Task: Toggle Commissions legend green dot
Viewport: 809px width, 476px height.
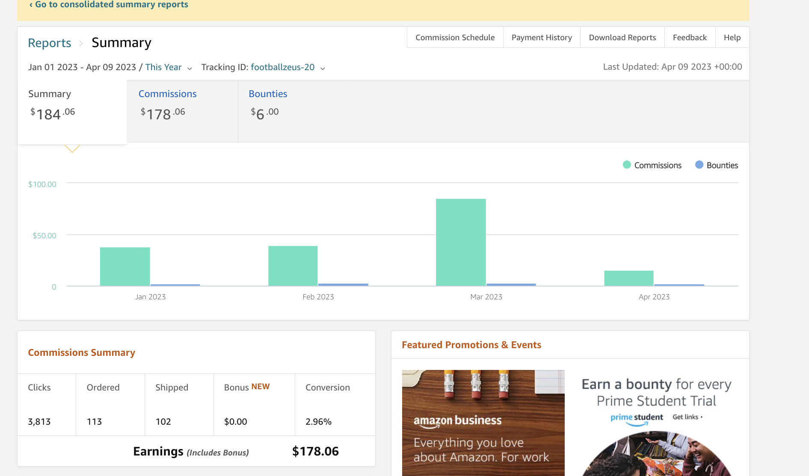Action: point(627,165)
